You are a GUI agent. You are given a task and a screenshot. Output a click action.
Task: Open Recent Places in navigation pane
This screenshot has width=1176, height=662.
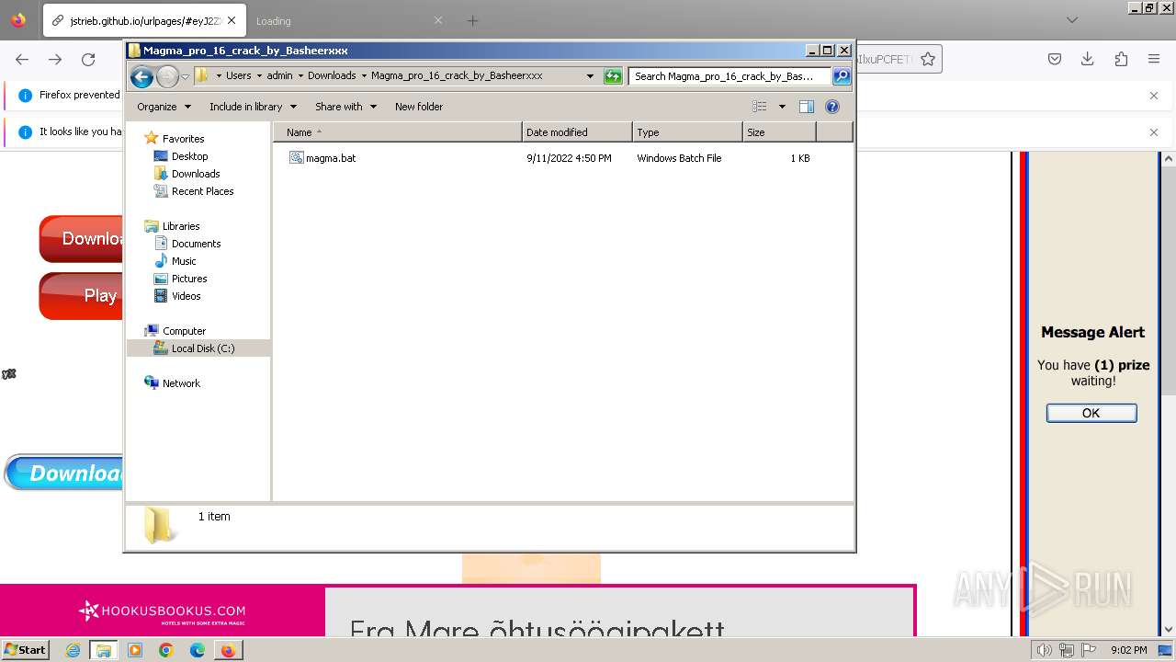(x=202, y=191)
